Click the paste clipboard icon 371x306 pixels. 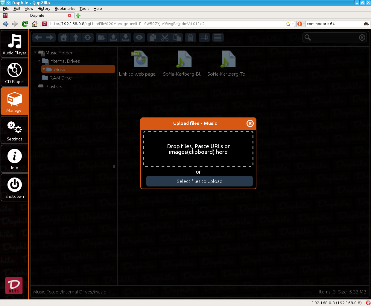click(x=177, y=37)
